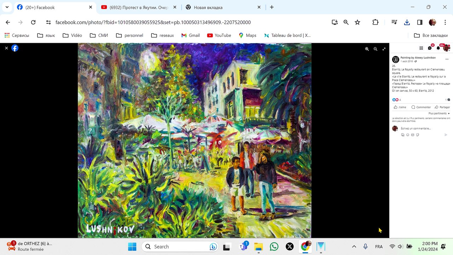Reload the current page
453x255 pixels.
33,22
